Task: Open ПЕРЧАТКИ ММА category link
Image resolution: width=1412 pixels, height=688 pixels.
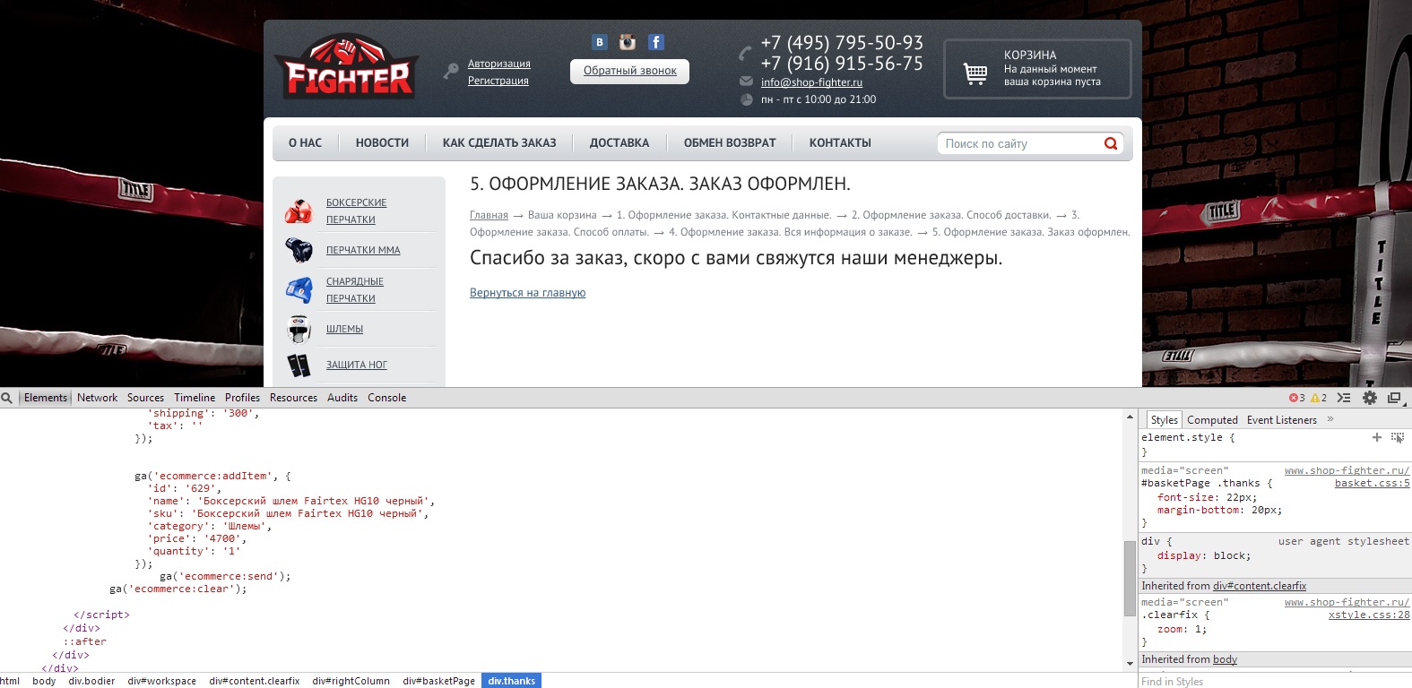Action: tap(363, 251)
